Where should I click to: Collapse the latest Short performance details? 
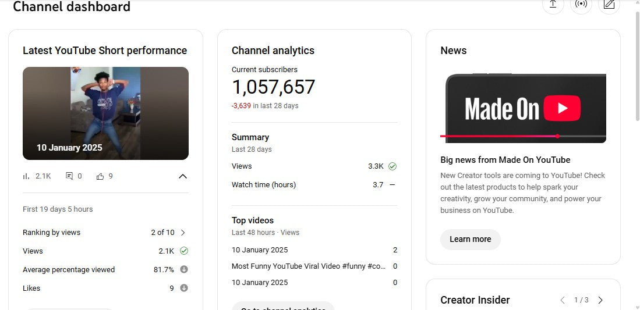pyautogui.click(x=182, y=176)
